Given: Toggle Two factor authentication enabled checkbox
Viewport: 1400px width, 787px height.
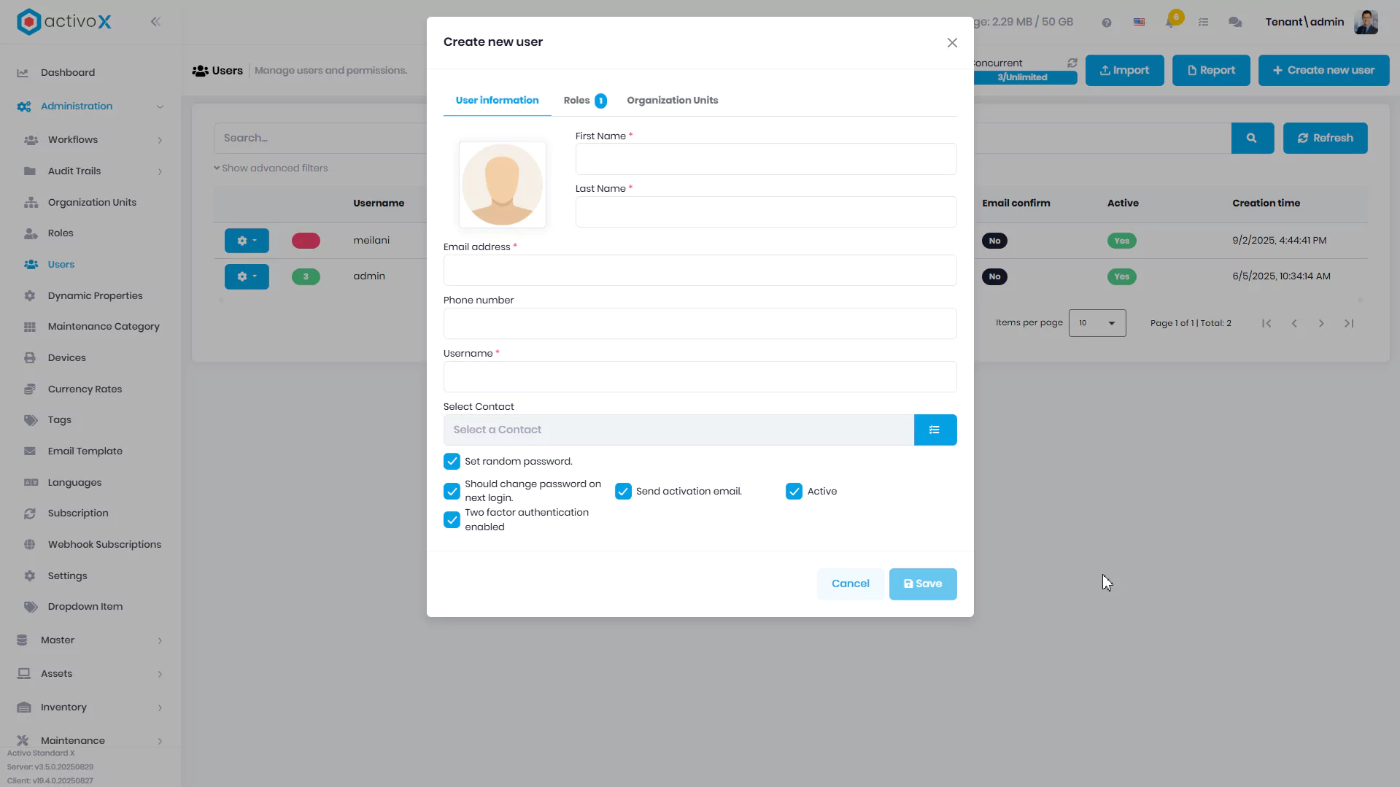Looking at the screenshot, I should (452, 519).
